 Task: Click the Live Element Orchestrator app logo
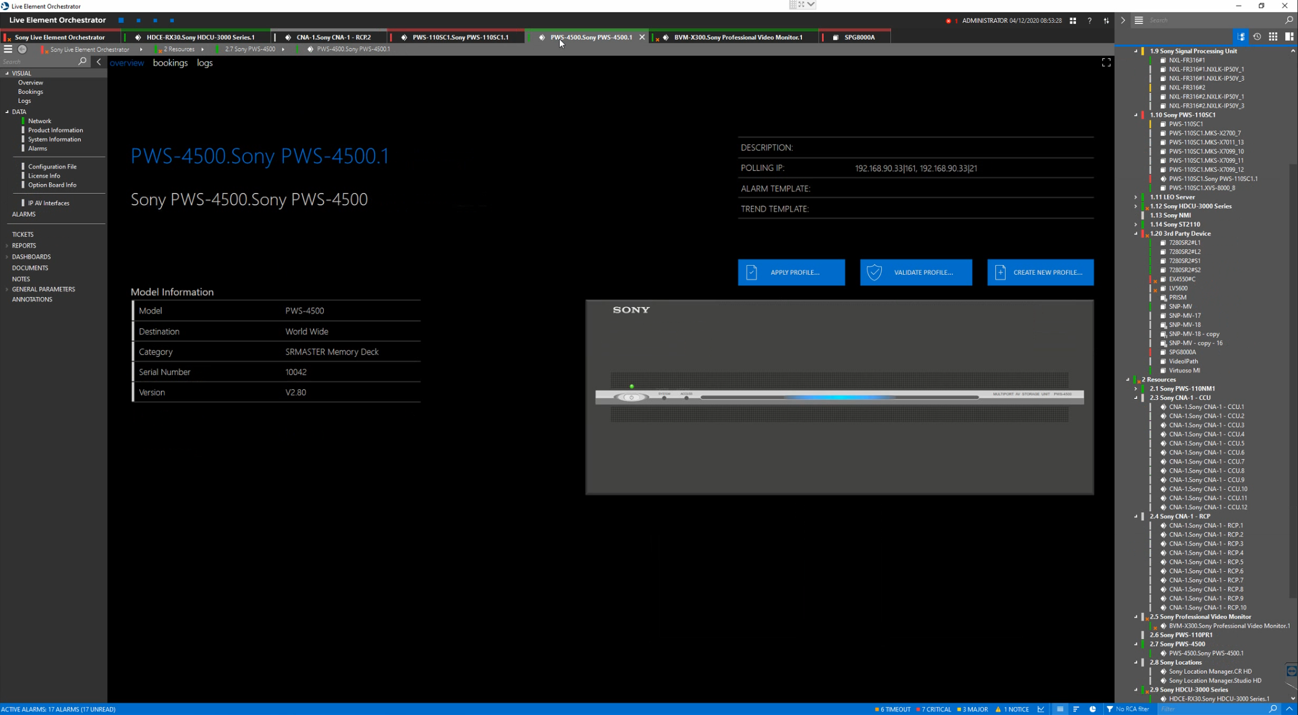point(5,6)
